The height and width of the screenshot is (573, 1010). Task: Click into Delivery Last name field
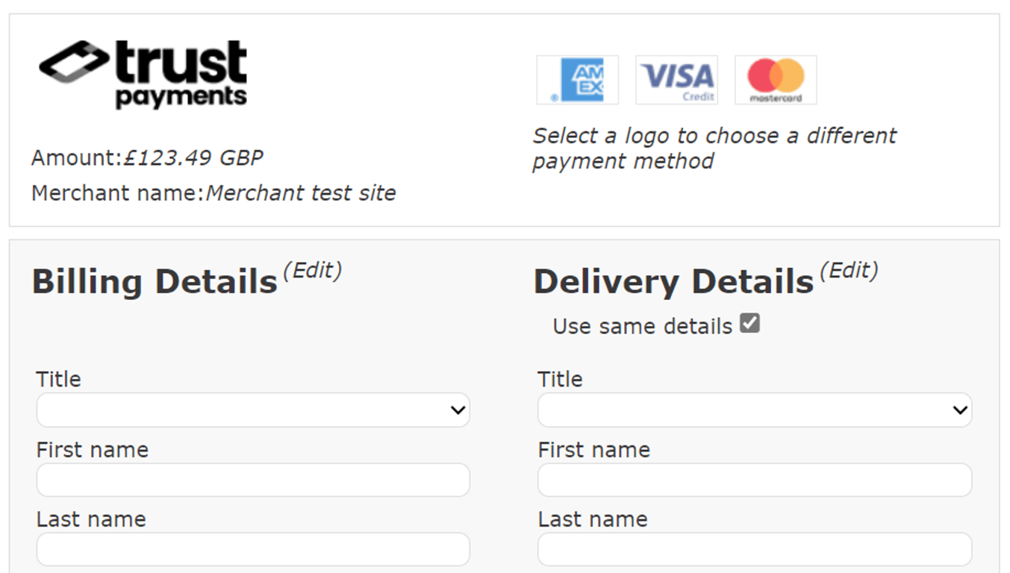(755, 549)
